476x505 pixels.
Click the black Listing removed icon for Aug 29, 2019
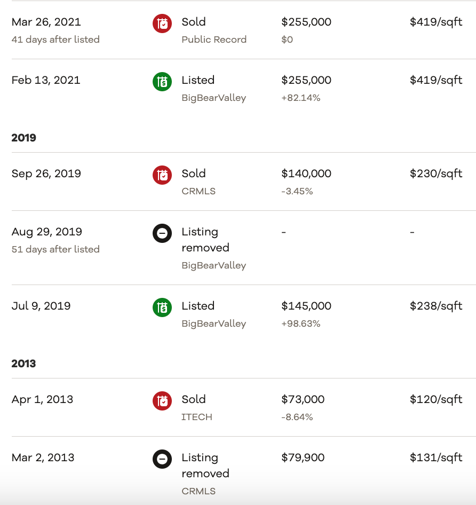tap(162, 233)
